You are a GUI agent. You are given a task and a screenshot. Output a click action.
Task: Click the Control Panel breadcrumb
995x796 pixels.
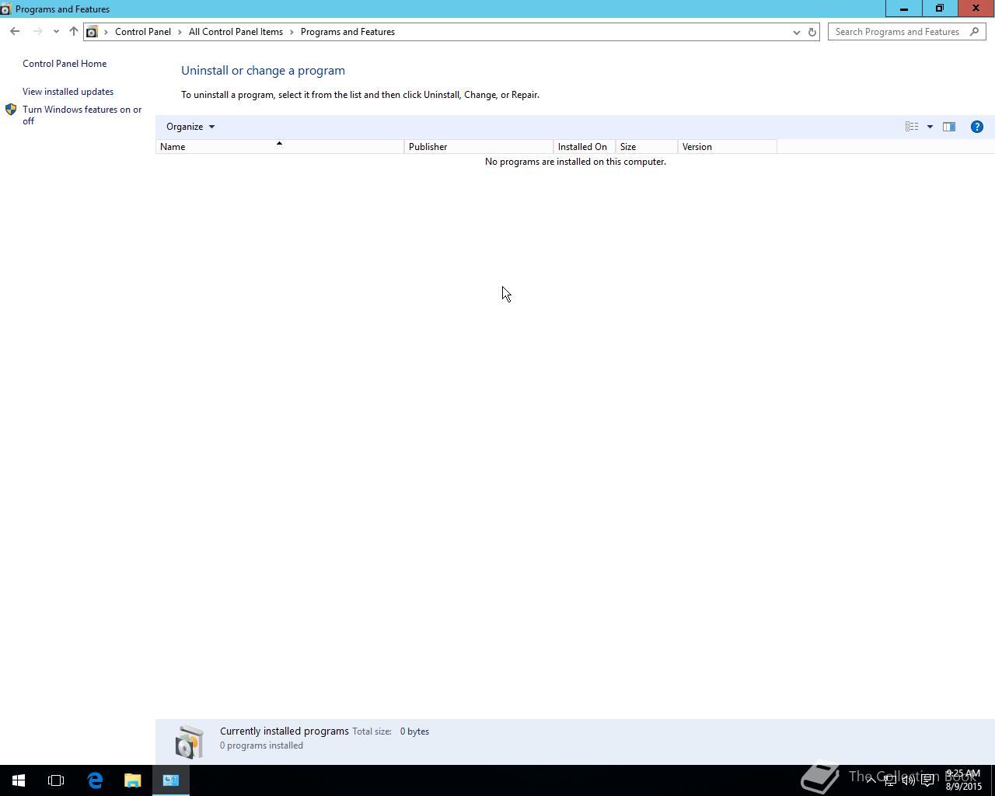(x=143, y=32)
